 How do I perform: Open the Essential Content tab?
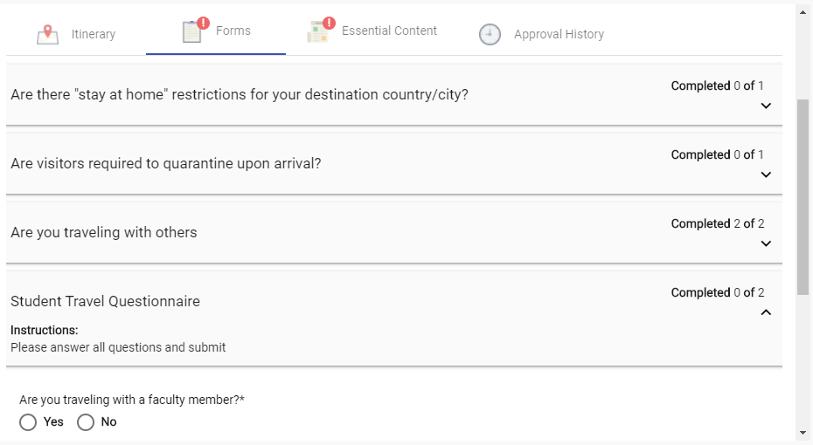point(389,31)
